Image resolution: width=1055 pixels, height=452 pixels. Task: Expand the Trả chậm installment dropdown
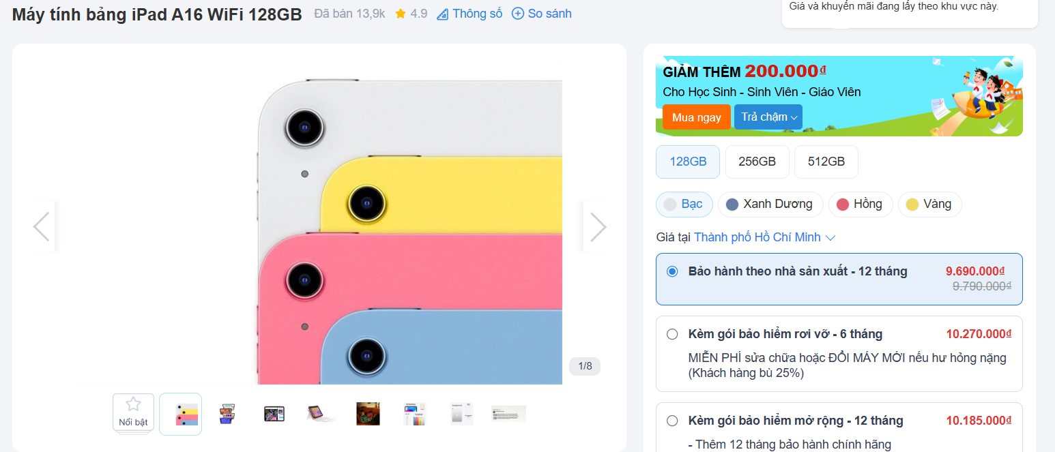coord(768,117)
